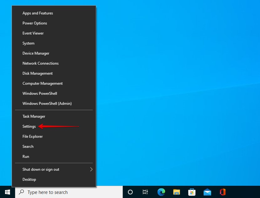Launch Office app from taskbar
Image resolution: width=260 pixels, height=198 pixels.
click(x=223, y=192)
